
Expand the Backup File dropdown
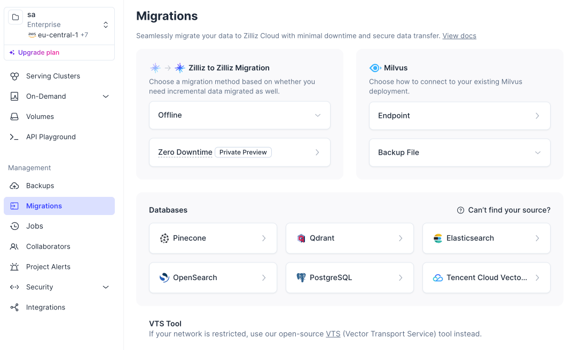pos(460,153)
